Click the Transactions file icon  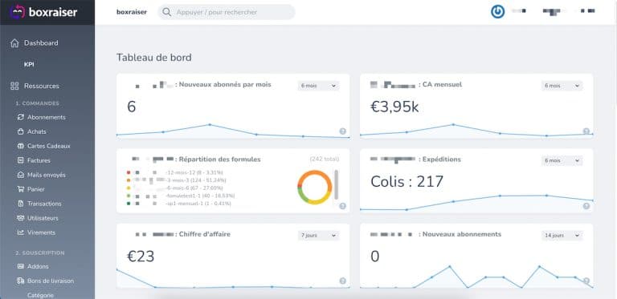[21, 204]
